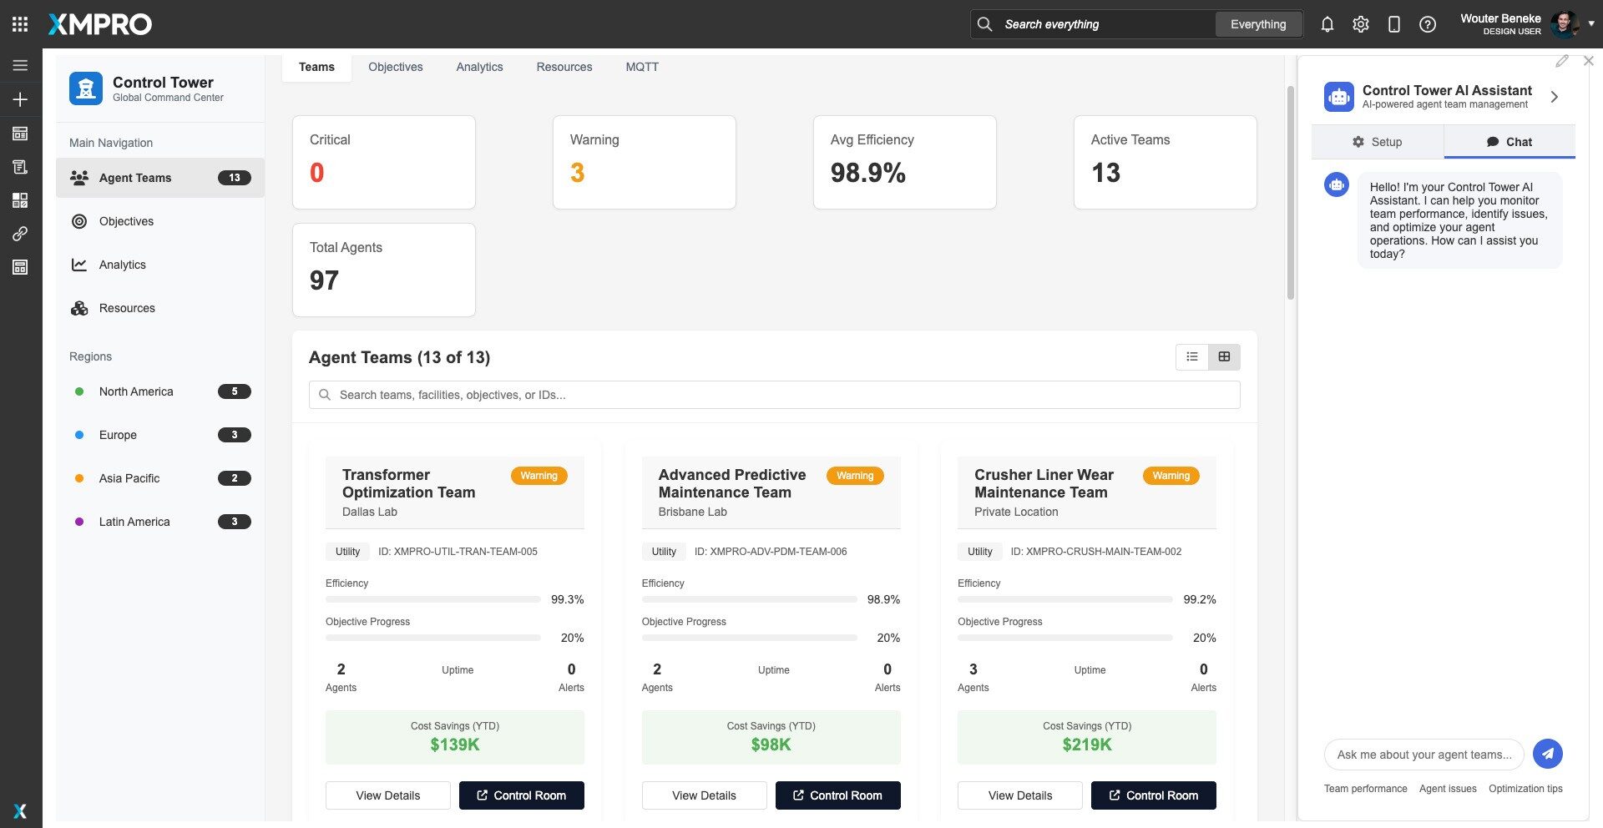
Task: Toggle the hamburger menu in sidebar
Action: 20,65
